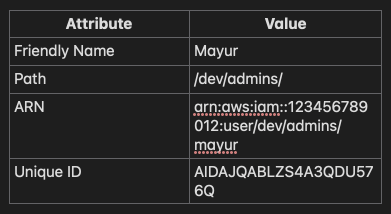This screenshot has height=214, width=391.
Task: Click the Path attribute cell
Action: click(30, 79)
